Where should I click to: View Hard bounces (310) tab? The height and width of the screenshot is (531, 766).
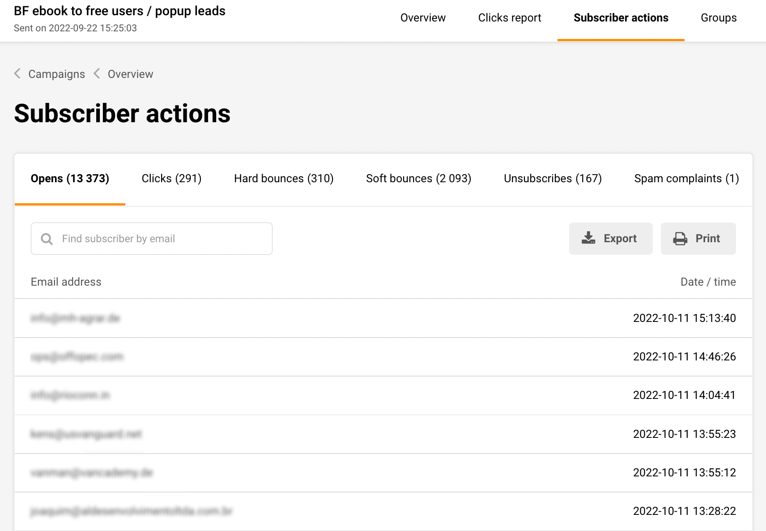[x=284, y=179]
